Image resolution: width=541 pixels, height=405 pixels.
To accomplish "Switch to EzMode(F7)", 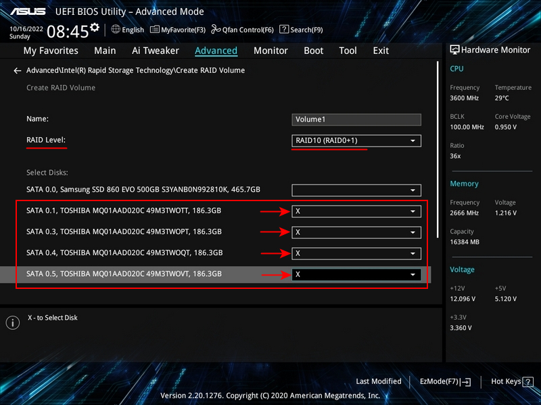I will pyautogui.click(x=445, y=382).
